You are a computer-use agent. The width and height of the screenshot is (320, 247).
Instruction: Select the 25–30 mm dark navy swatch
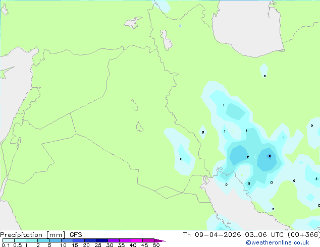pos(102,240)
